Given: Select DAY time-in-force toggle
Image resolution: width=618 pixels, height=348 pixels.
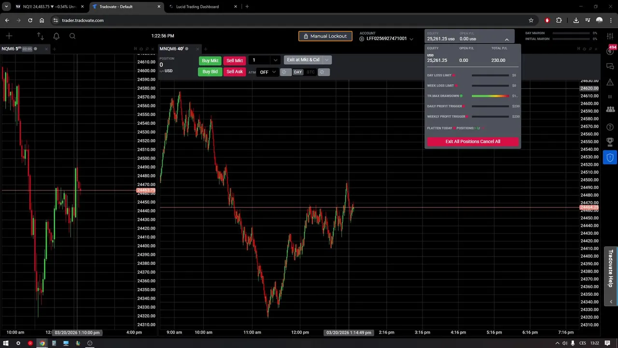Looking at the screenshot, I should tap(297, 72).
